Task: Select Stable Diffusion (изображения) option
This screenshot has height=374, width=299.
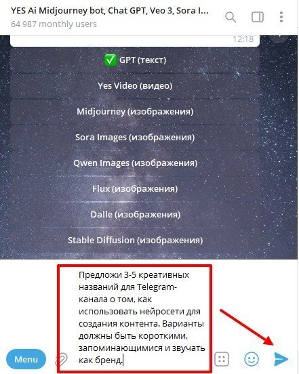Action: [x=135, y=241]
